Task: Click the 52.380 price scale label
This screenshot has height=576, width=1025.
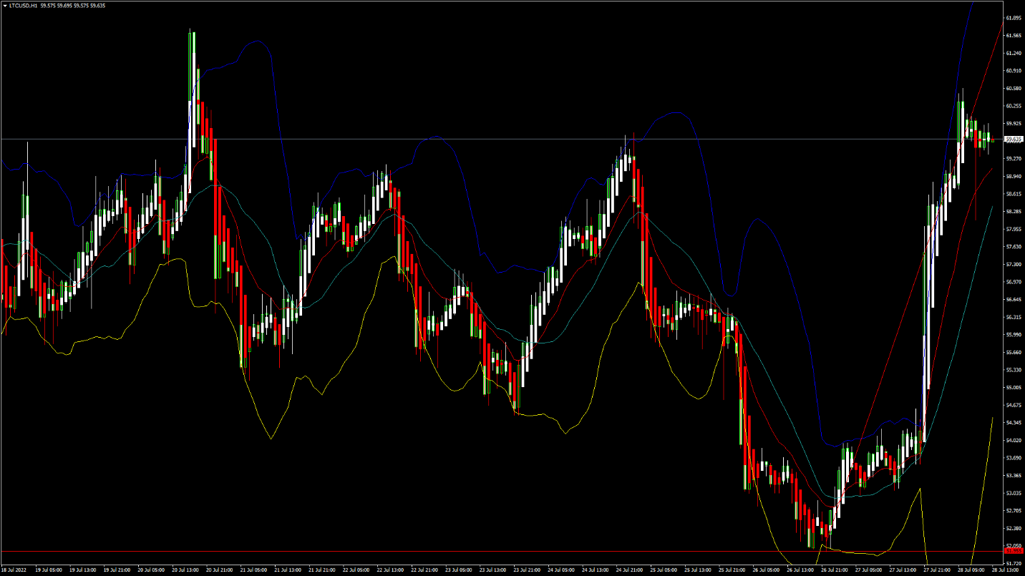Action: 1014,528
